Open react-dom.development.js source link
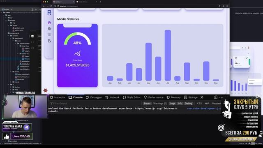 (x=204, y=109)
